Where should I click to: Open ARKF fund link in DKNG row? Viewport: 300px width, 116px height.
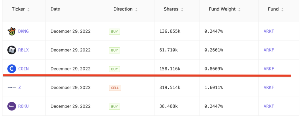[269, 31]
